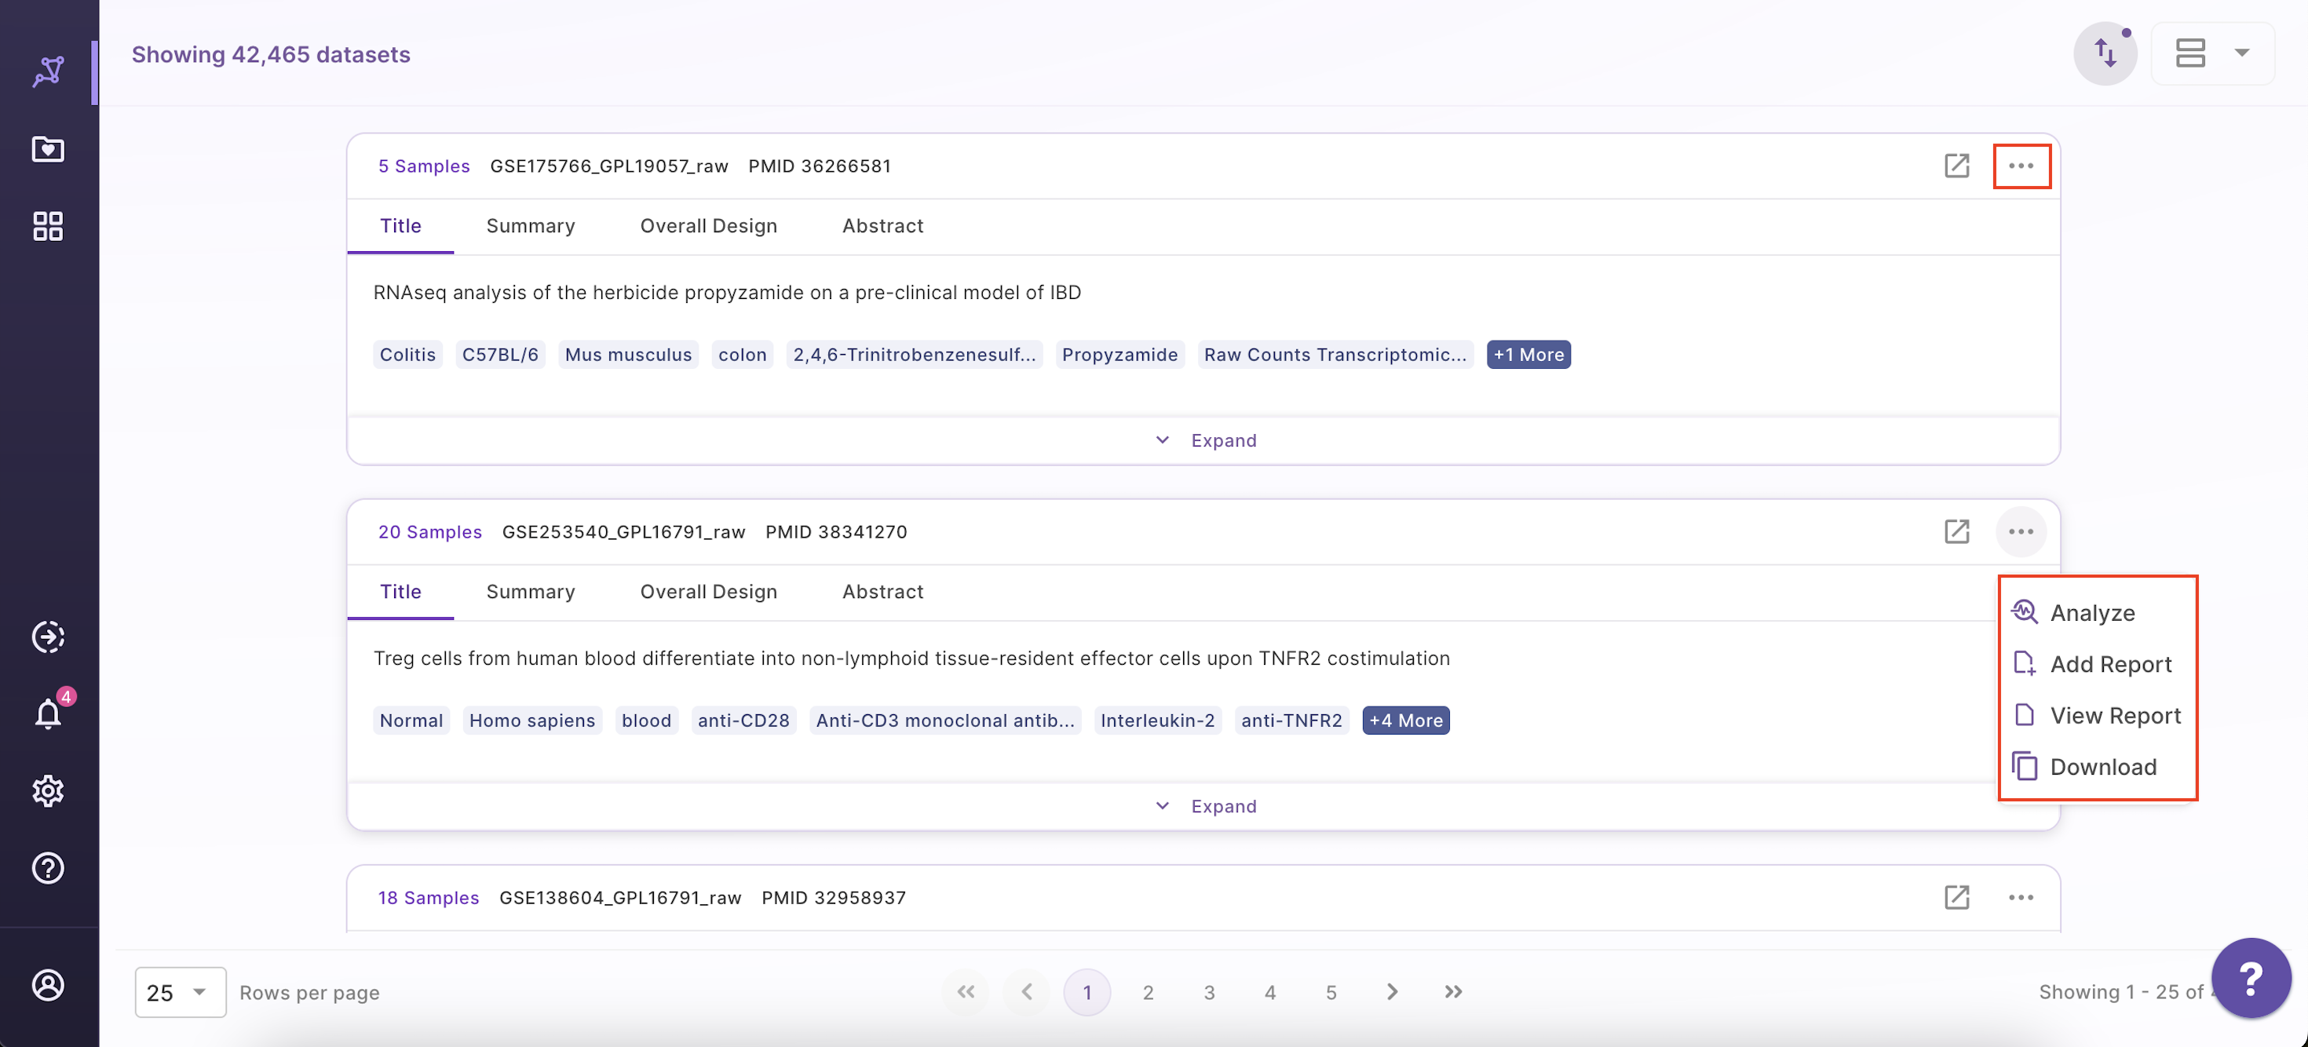Open GSE253540 dataset in new window

click(x=1957, y=531)
